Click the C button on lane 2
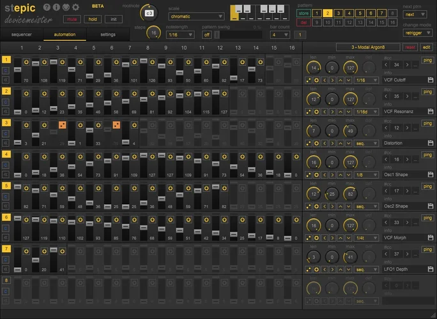Screen dimensions: 437x319 pyautogui.click(x=6, y=102)
